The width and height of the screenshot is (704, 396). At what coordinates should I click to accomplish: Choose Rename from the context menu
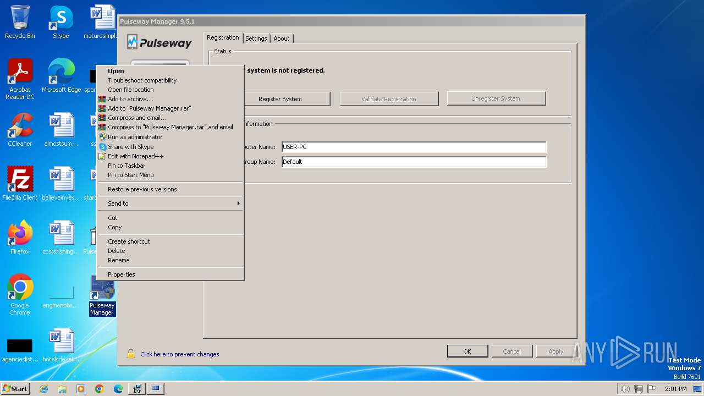pos(170,260)
